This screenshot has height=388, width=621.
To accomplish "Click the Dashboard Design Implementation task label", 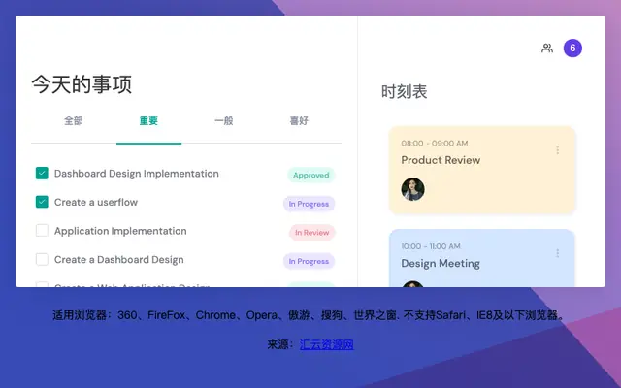I will [x=136, y=174].
